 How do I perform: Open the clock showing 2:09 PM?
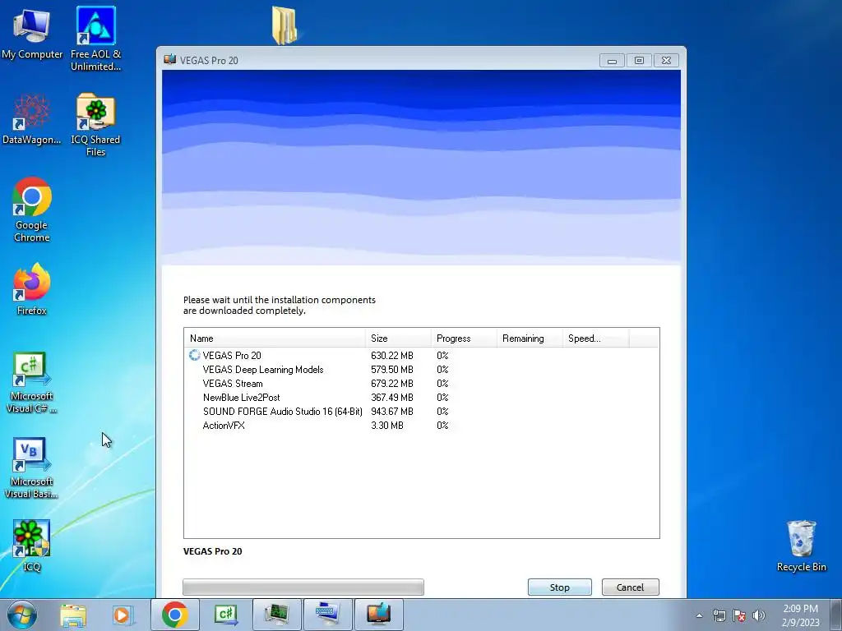point(800,615)
